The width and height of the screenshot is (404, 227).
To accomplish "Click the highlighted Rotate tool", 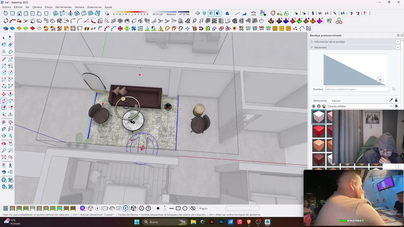I will (4, 101).
